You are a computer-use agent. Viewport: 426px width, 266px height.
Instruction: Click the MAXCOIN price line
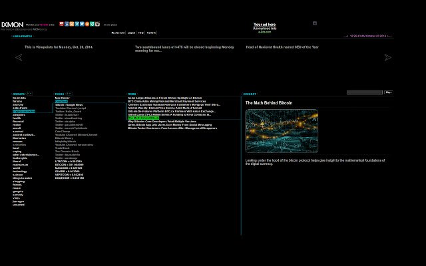[69, 168]
